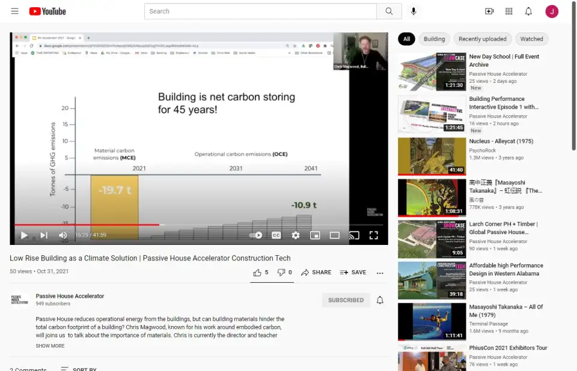Turn on closed captions
Screen dimensions: 577x371
[x=276, y=235]
